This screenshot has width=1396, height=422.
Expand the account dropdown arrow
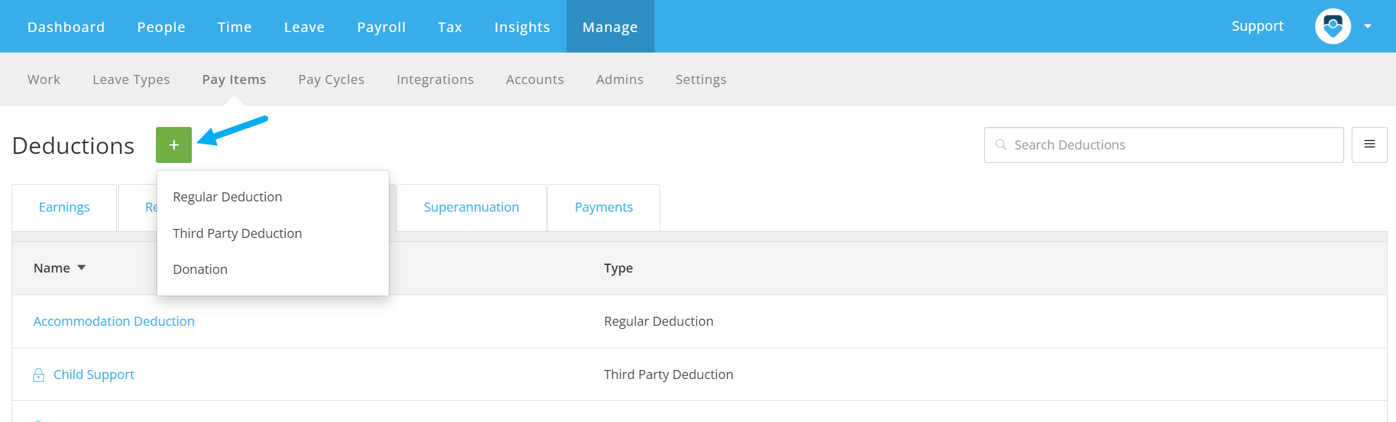[1368, 26]
